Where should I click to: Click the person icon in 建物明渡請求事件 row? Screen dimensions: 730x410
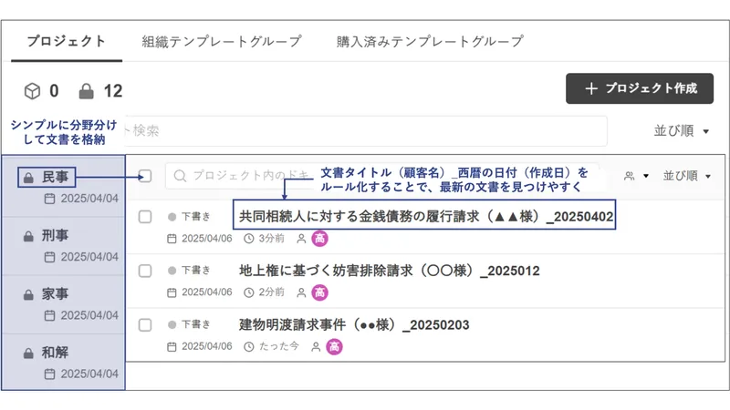(316, 347)
